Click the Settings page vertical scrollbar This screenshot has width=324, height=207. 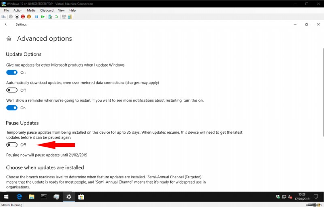(x=323, y=92)
